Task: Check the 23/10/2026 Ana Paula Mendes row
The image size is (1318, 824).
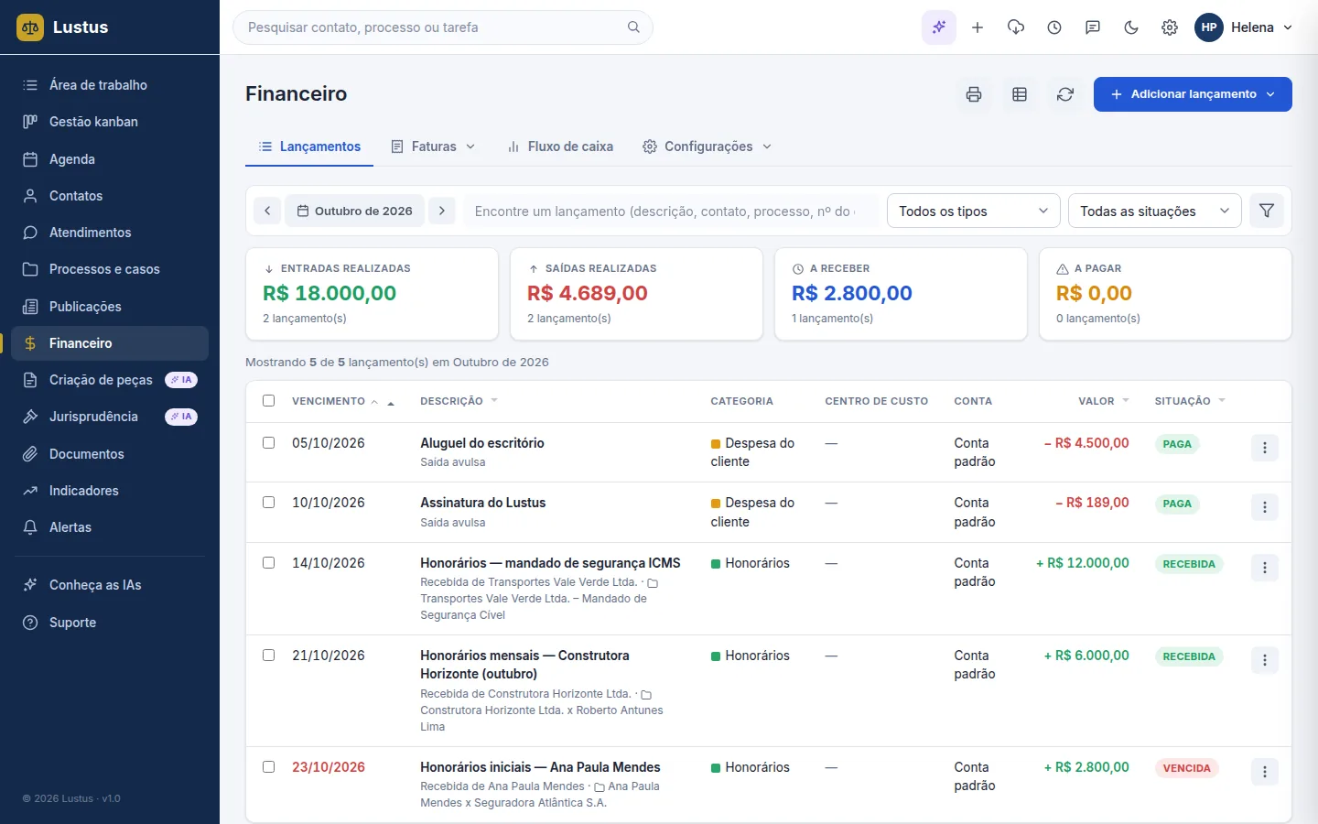Action: (x=269, y=766)
